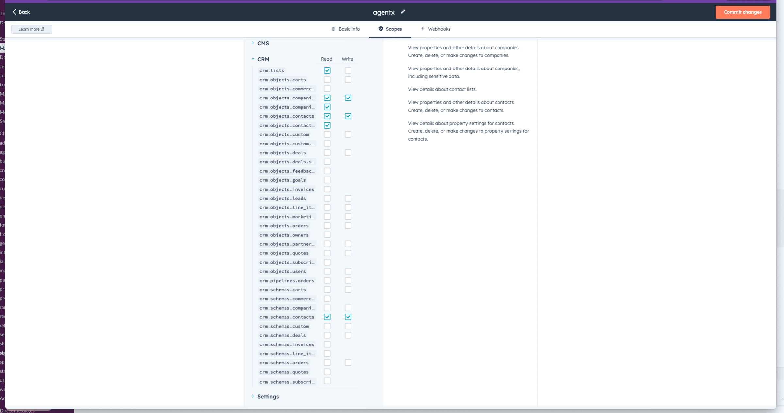Viewport: 784px width, 413px height.
Task: Check Read for crm.objects.goals
Action: coord(327,180)
